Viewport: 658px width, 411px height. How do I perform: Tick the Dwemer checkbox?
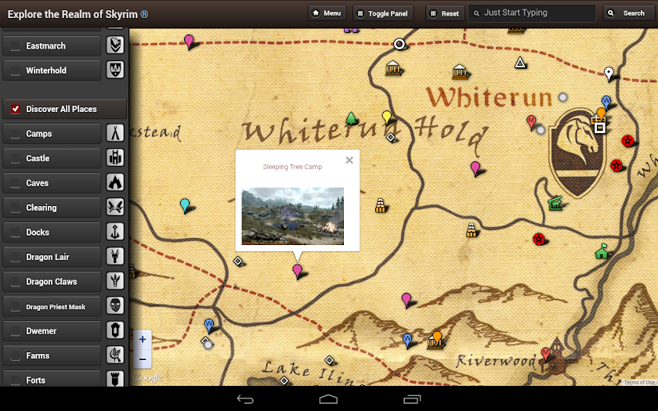point(15,331)
